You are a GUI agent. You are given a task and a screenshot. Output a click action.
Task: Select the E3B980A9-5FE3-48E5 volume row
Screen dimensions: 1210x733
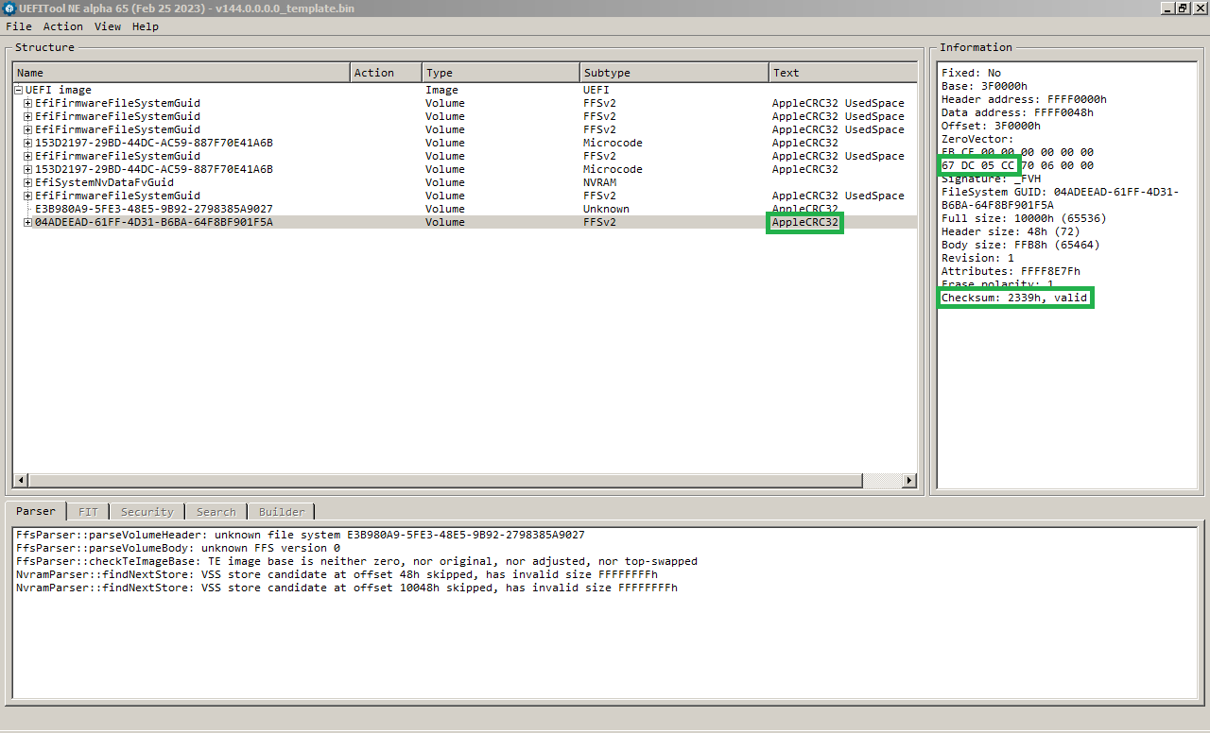pos(153,210)
